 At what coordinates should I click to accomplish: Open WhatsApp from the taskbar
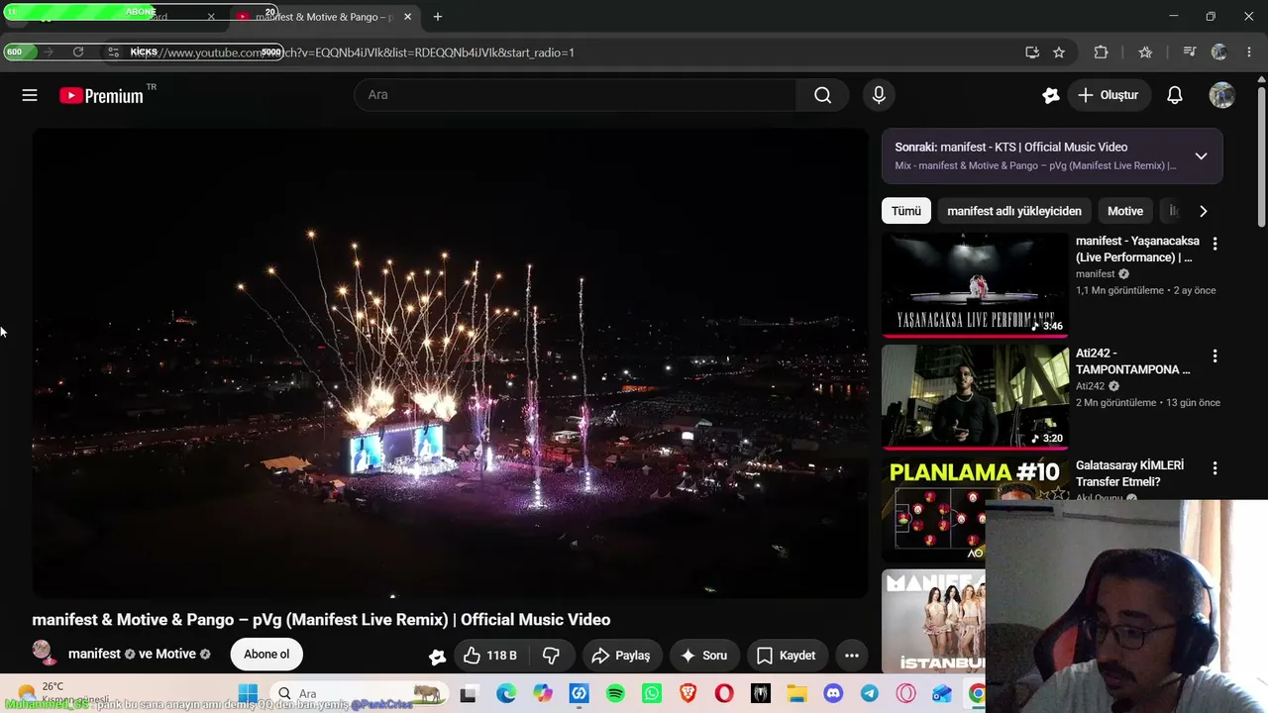651,694
